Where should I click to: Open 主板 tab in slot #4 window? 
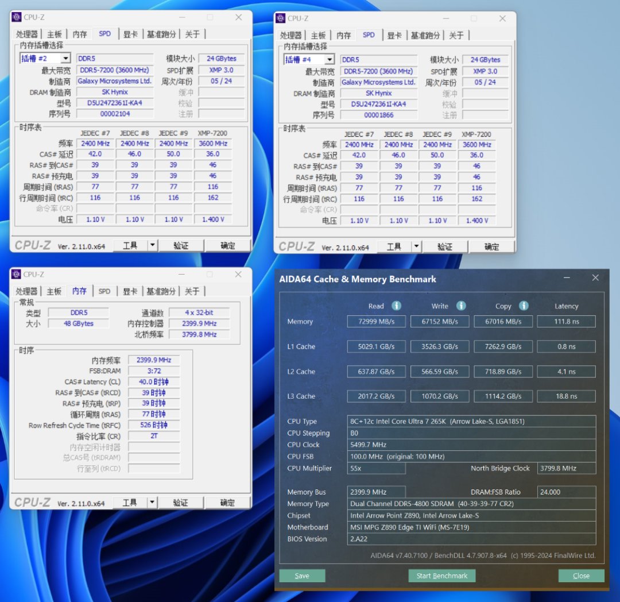point(318,36)
